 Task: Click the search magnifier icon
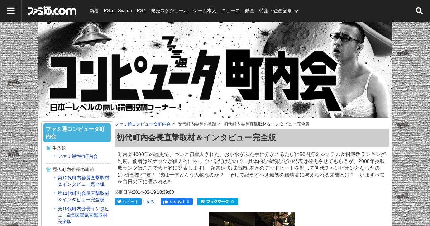(419, 11)
